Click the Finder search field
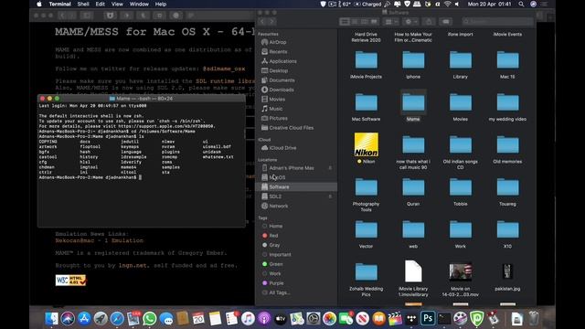Viewport: 585px width, 329px height. pyautogui.click(x=497, y=22)
